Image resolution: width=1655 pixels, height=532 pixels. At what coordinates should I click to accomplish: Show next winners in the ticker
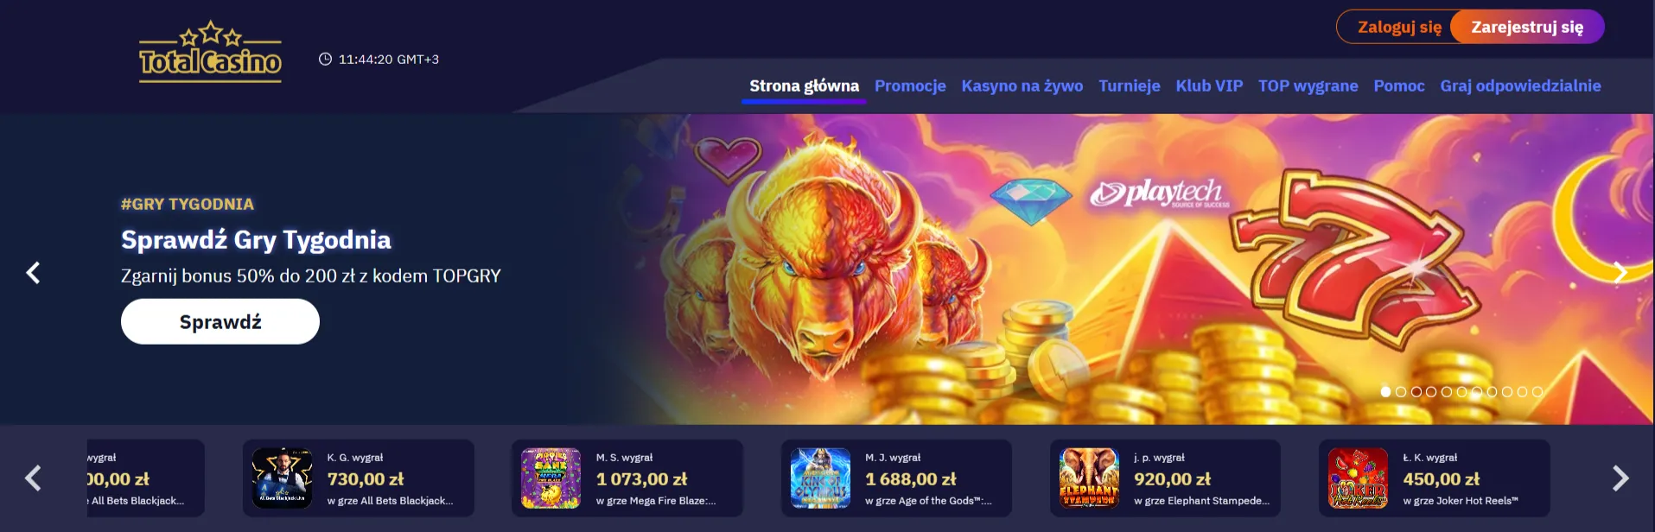click(1620, 478)
